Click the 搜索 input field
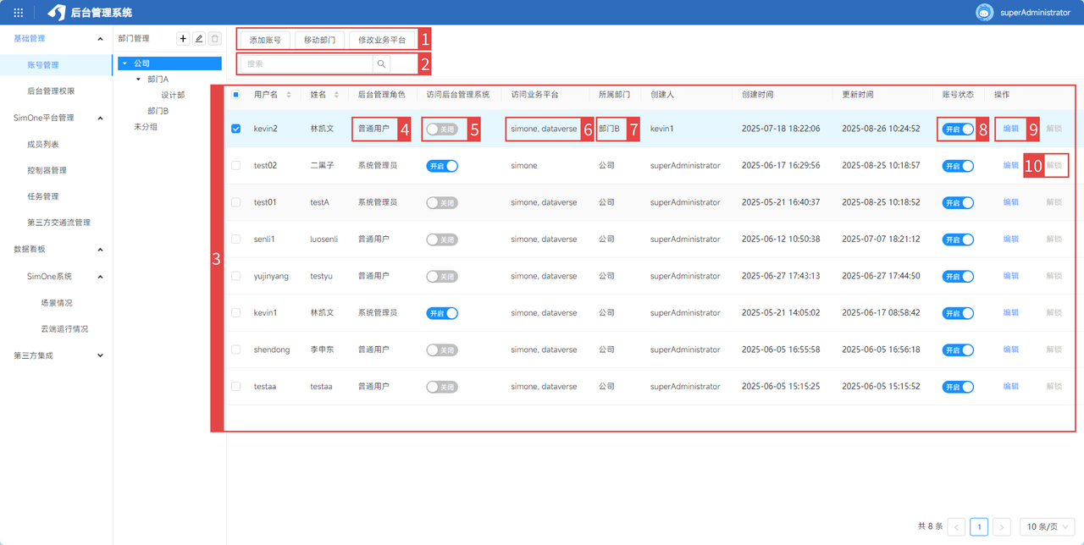Image resolution: width=1084 pixels, height=545 pixels. [x=305, y=63]
